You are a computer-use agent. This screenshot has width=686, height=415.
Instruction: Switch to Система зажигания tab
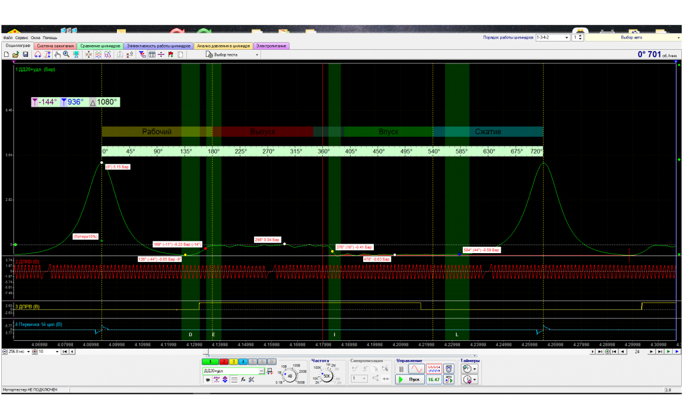[55, 46]
